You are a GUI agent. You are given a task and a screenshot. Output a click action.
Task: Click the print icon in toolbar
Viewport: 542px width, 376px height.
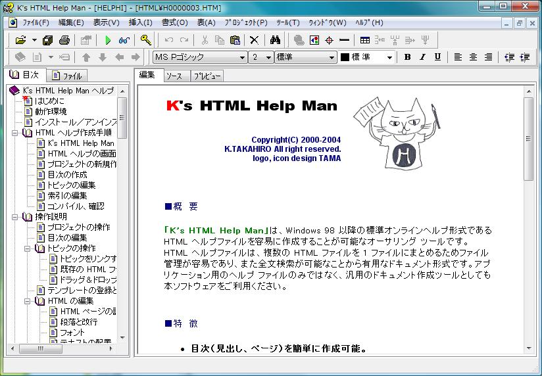(65, 40)
